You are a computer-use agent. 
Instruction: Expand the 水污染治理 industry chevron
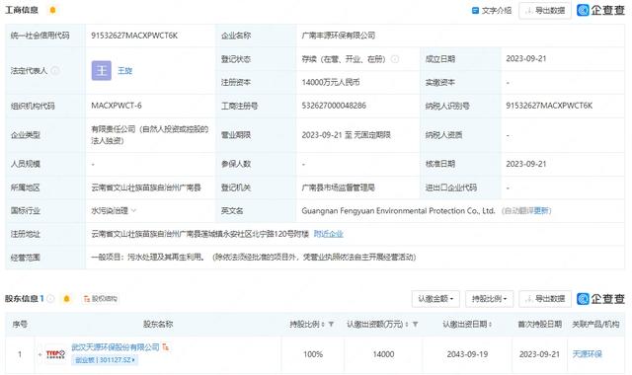tap(134, 210)
